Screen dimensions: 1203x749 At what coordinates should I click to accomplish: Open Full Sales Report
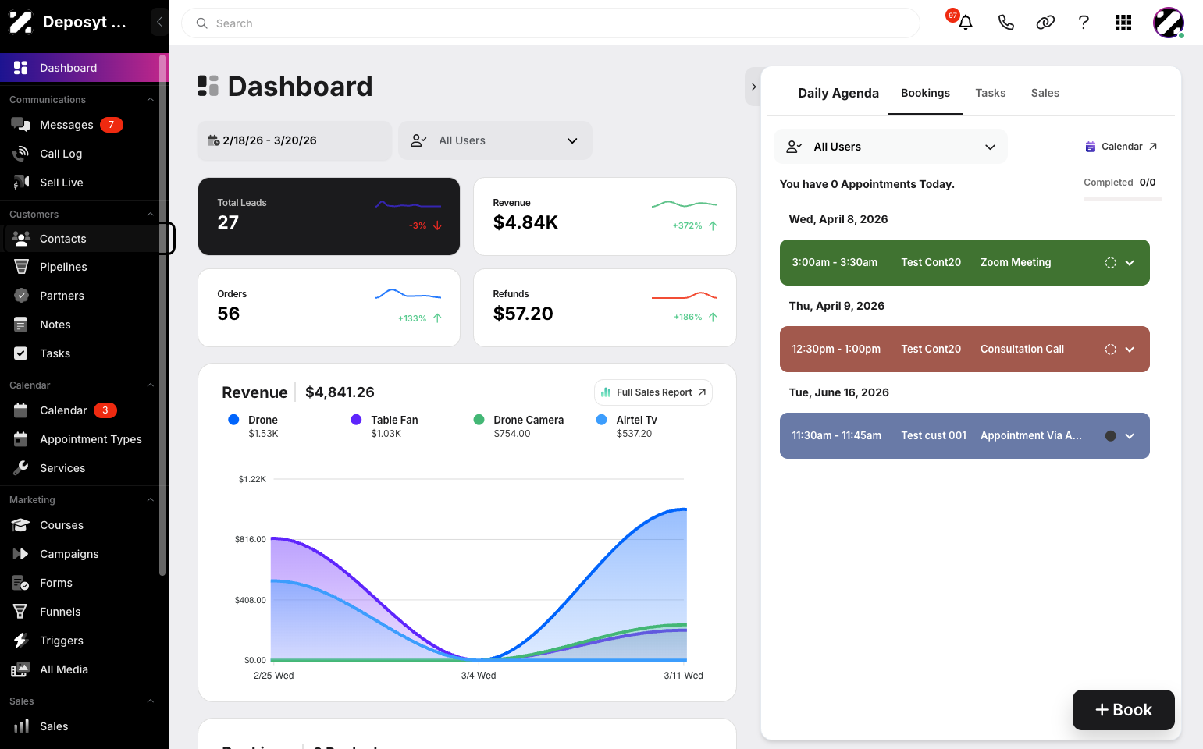coord(653,392)
